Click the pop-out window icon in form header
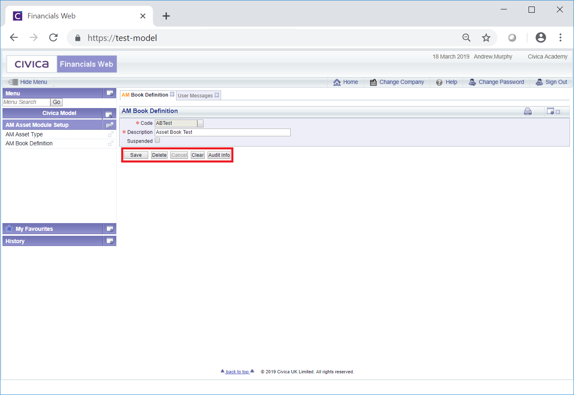This screenshot has height=395, width=574. click(x=550, y=111)
